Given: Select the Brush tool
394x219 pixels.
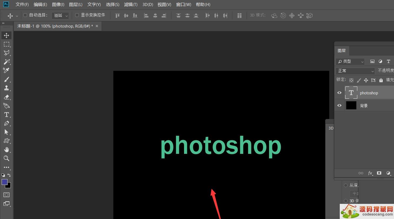Looking at the screenshot, I should [x=6, y=79].
